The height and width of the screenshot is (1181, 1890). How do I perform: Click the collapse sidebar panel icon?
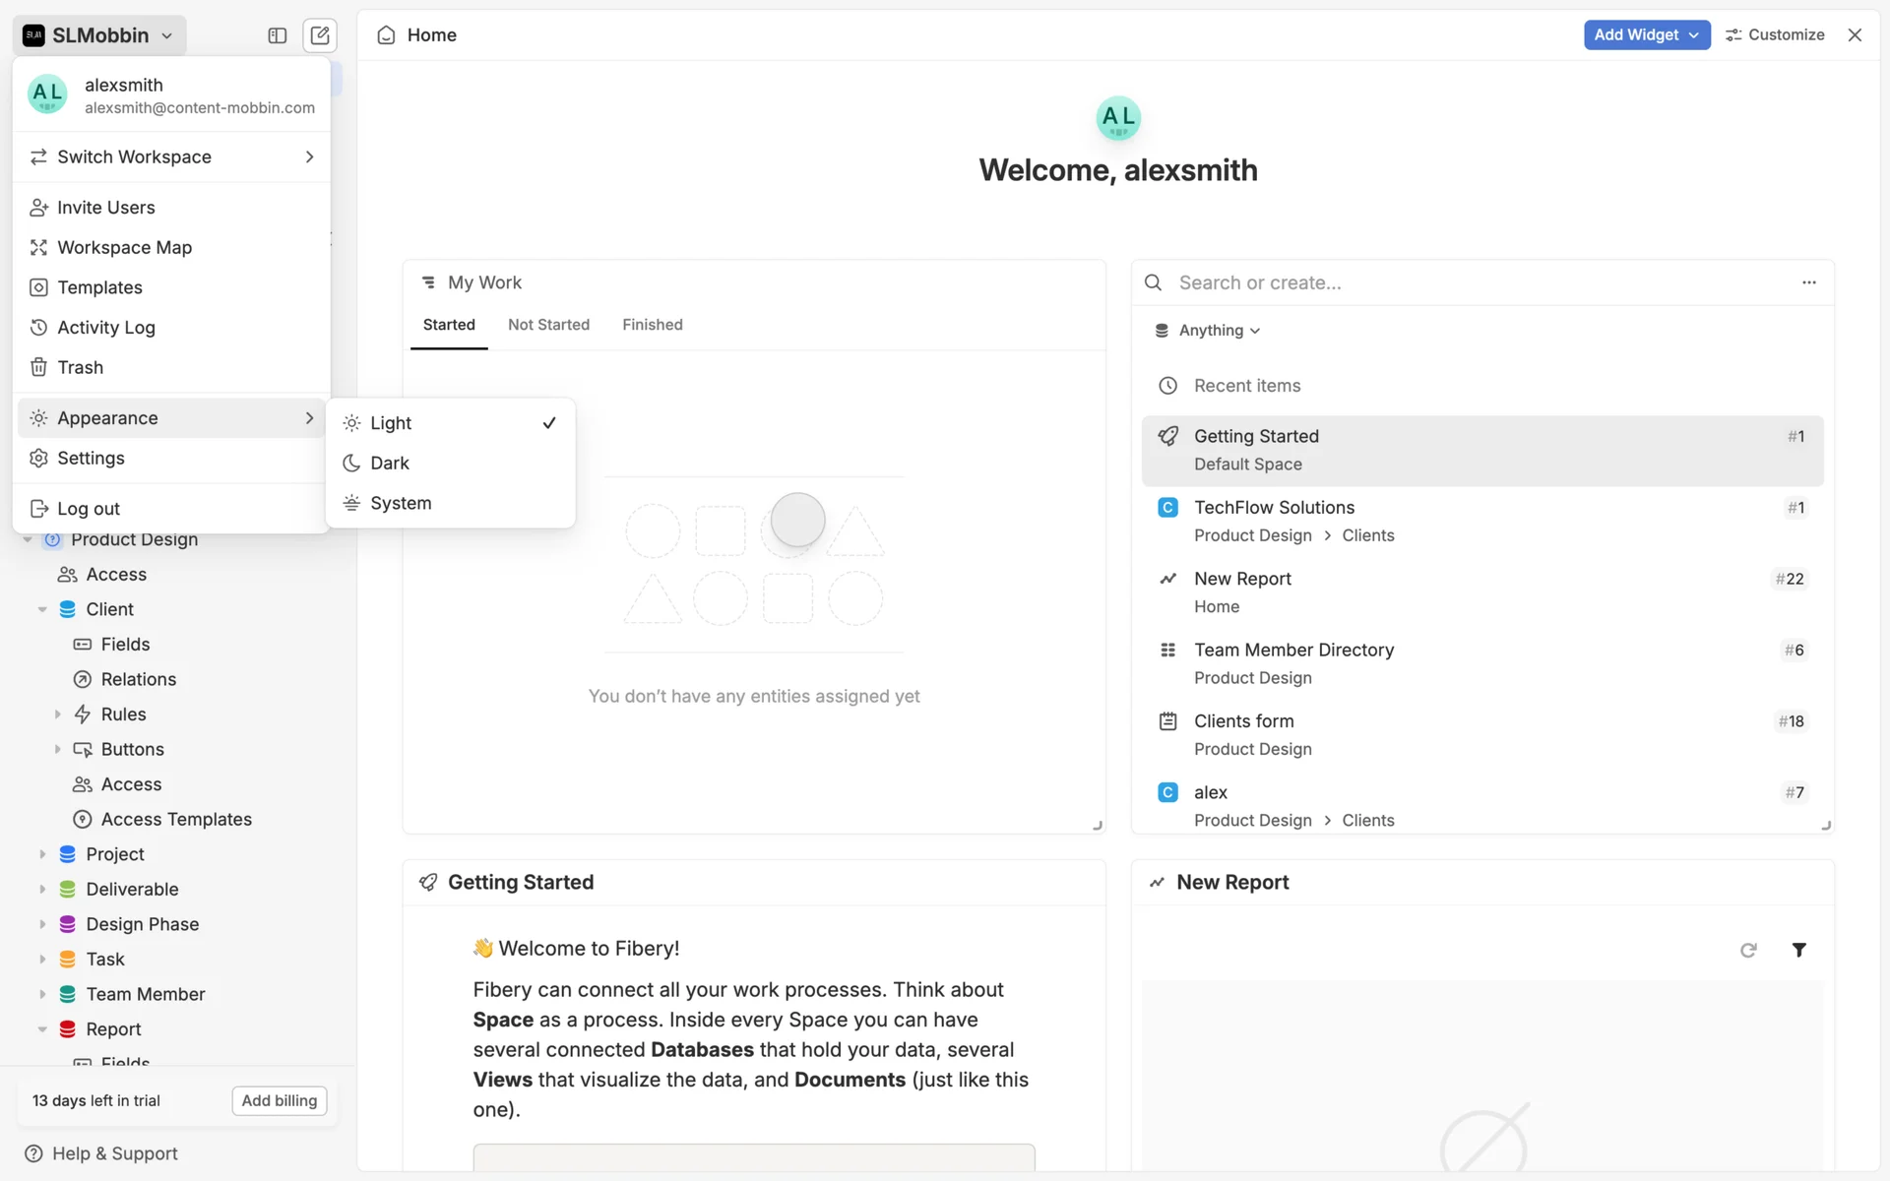point(277,35)
